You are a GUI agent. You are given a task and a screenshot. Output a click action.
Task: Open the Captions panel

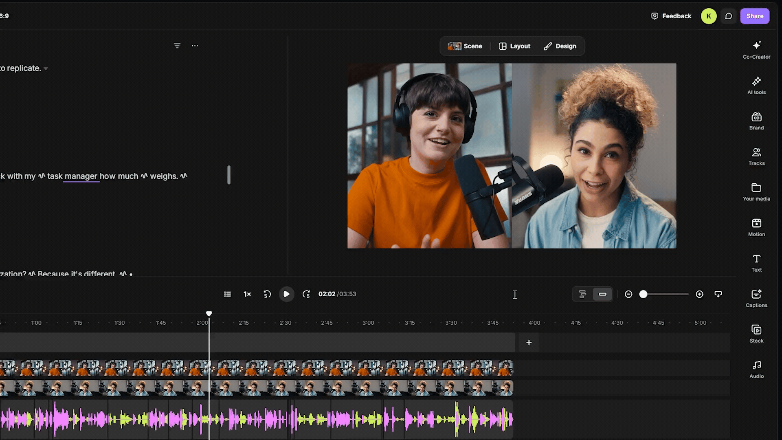[x=756, y=299]
